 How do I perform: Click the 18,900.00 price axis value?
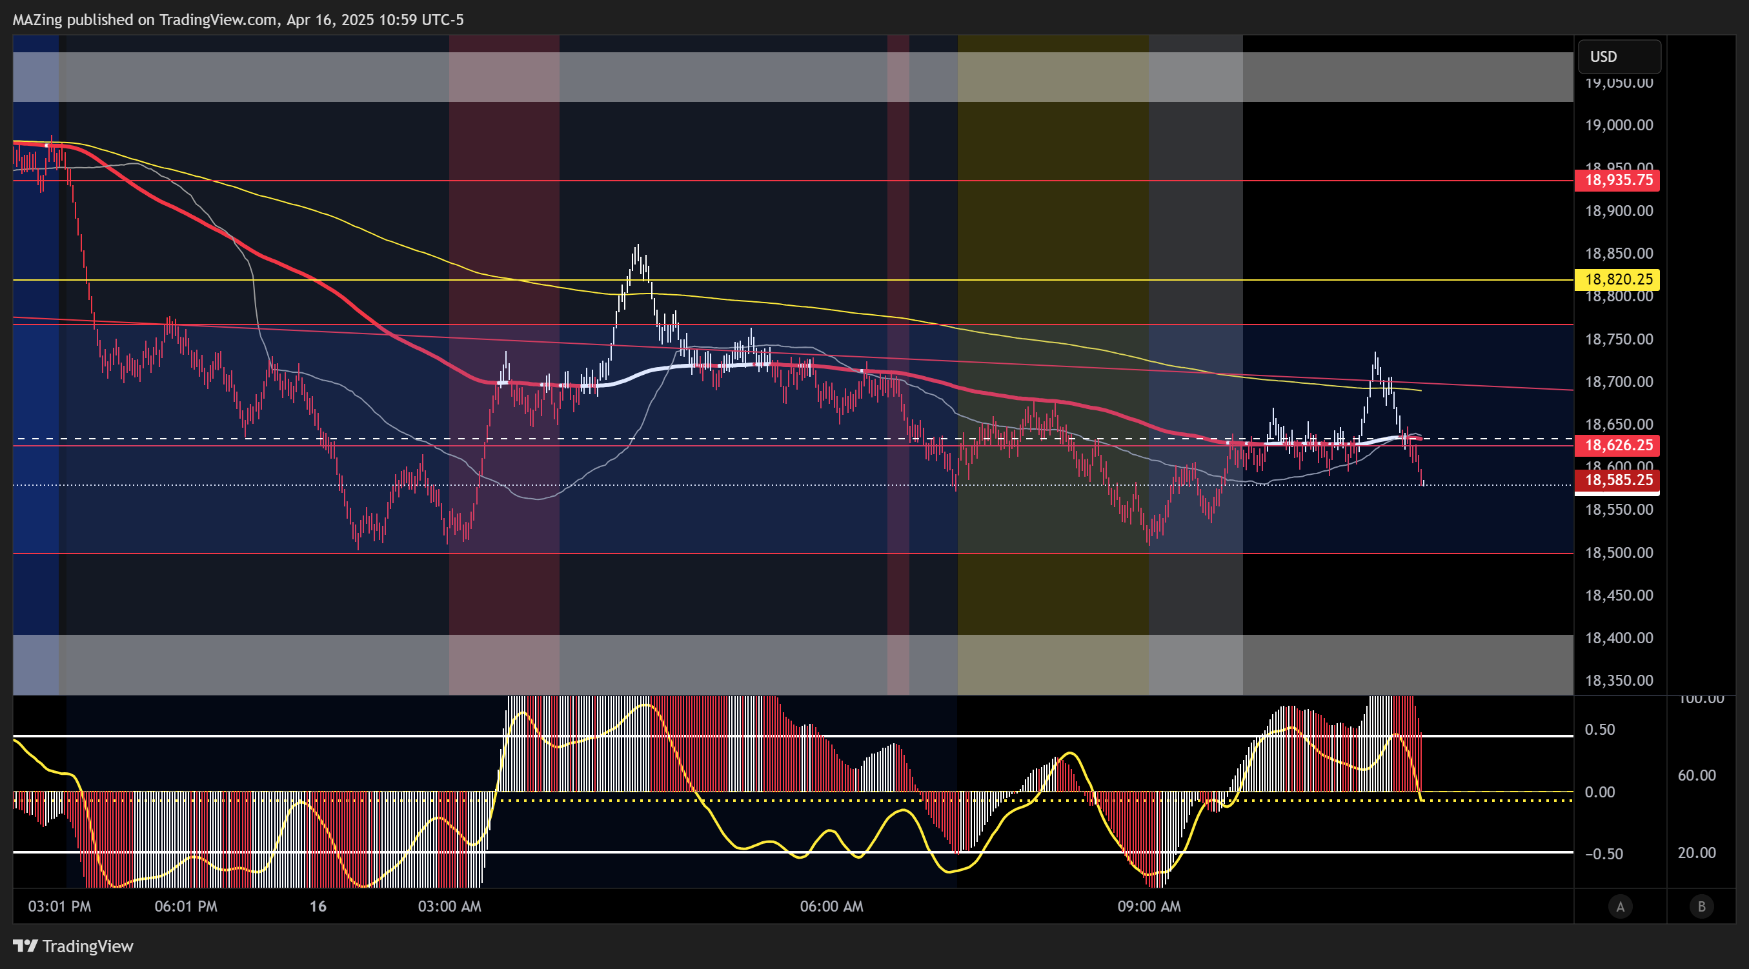(1619, 211)
